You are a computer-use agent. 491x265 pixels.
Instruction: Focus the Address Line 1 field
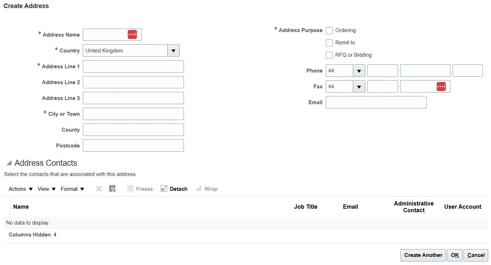133,67
